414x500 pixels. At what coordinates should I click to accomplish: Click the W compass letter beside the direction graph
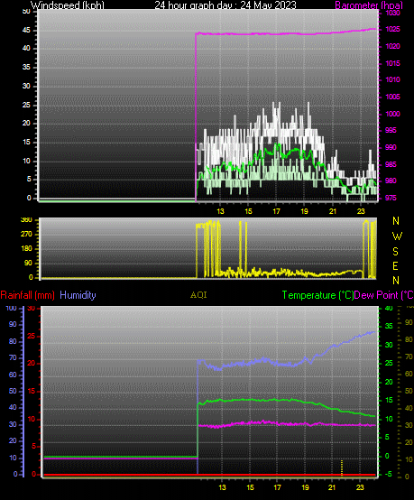pos(397,236)
